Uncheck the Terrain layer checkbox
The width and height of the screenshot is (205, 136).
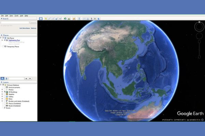tap(5, 108)
